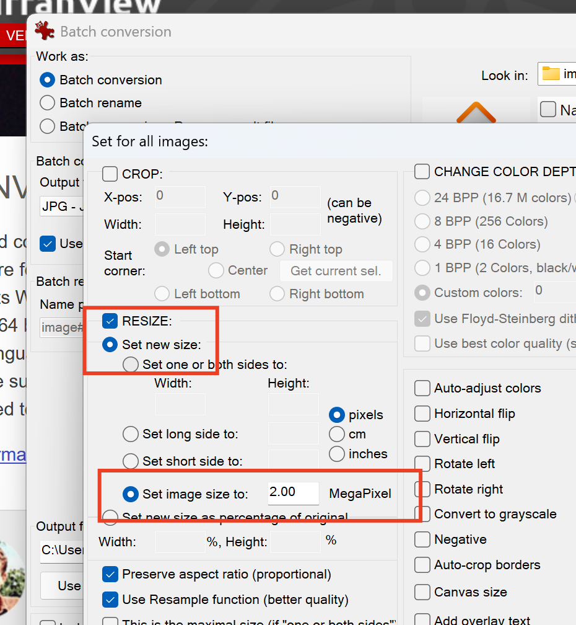Screen dimensions: 576x625
Task: Enable the CROP checkbox
Action: click(x=110, y=174)
